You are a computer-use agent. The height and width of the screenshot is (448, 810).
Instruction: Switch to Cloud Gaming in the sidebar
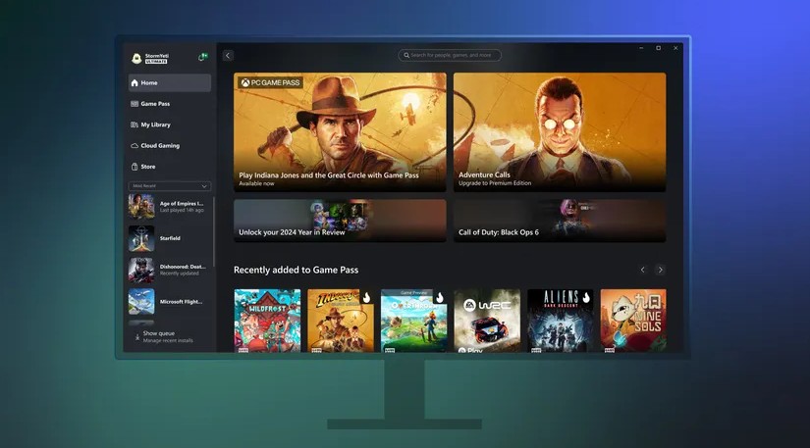click(170, 146)
